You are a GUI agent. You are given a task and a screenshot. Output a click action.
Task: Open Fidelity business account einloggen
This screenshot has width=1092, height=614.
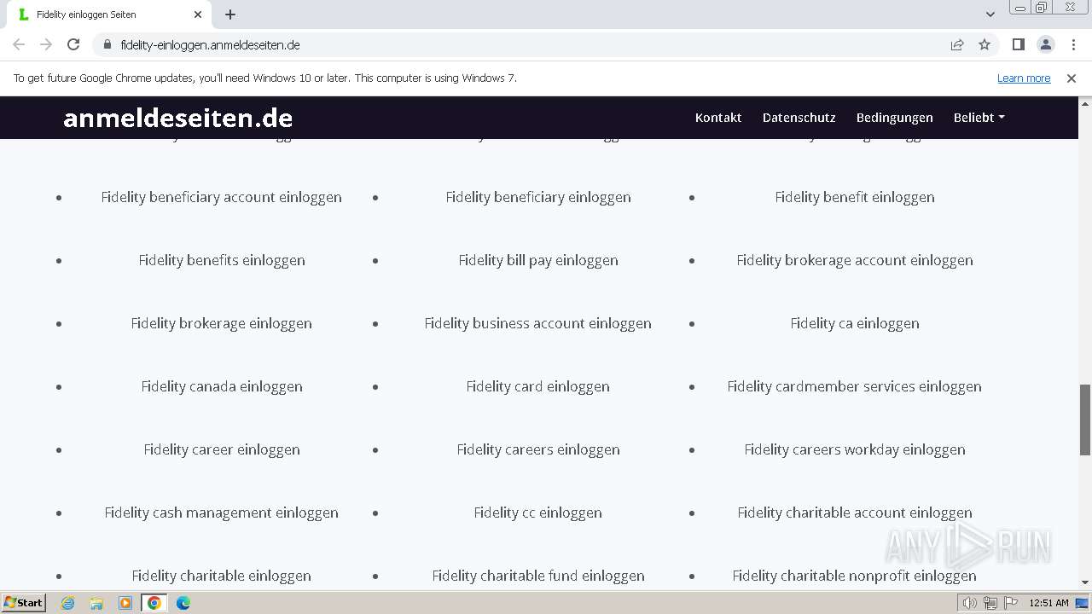pos(538,323)
